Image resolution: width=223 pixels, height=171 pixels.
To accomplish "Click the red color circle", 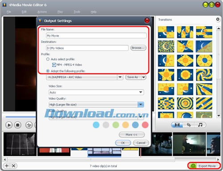I will pos(145,125).
